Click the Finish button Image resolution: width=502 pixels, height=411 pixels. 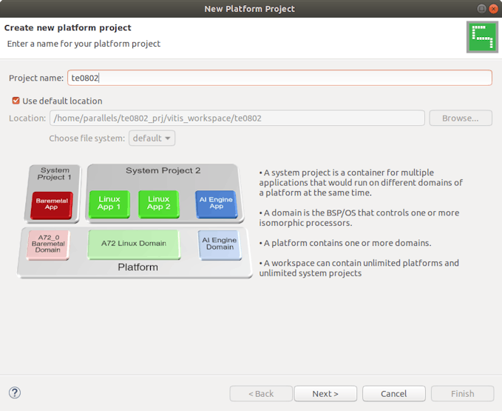[x=462, y=393]
